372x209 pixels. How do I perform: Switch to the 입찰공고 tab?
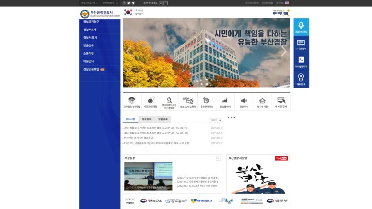click(163, 119)
